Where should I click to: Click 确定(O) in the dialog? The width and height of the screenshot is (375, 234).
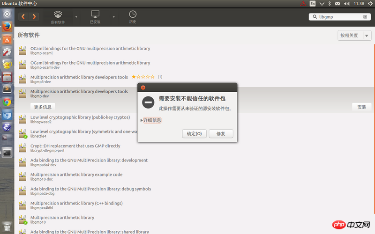point(194,134)
